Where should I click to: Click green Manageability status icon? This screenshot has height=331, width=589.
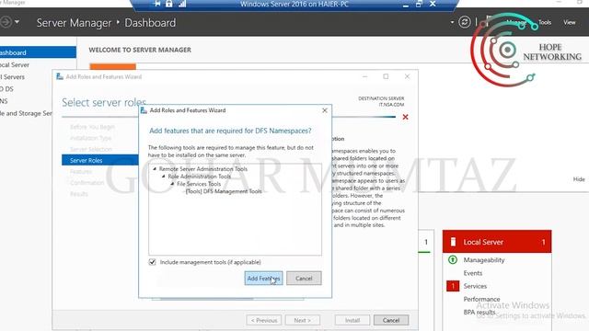click(x=453, y=259)
